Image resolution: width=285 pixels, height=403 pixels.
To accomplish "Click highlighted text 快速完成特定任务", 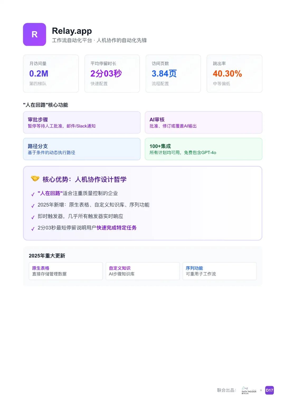I will pos(116,228).
